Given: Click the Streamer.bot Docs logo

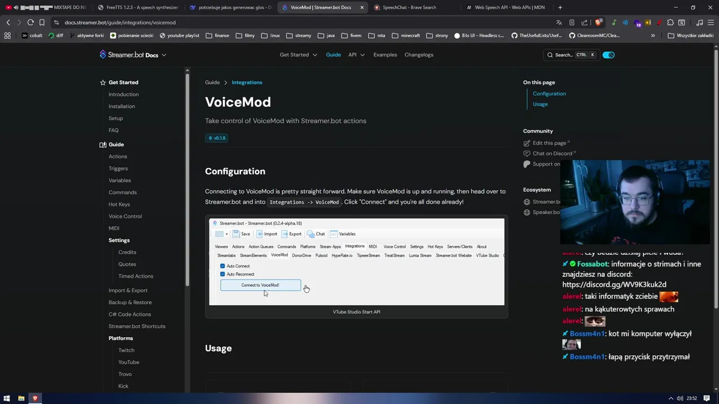Looking at the screenshot, I should tap(129, 55).
